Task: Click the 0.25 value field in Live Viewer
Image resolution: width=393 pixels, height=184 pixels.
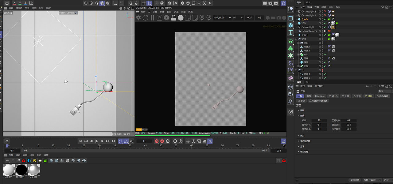Action: pyautogui.click(x=250, y=18)
